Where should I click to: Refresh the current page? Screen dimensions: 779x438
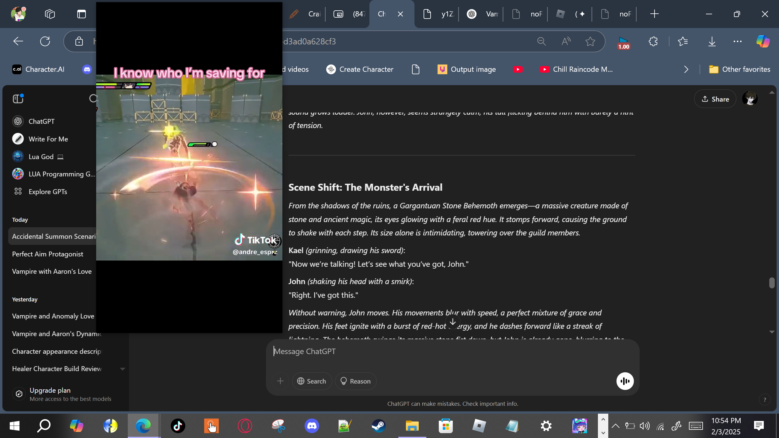point(45,41)
